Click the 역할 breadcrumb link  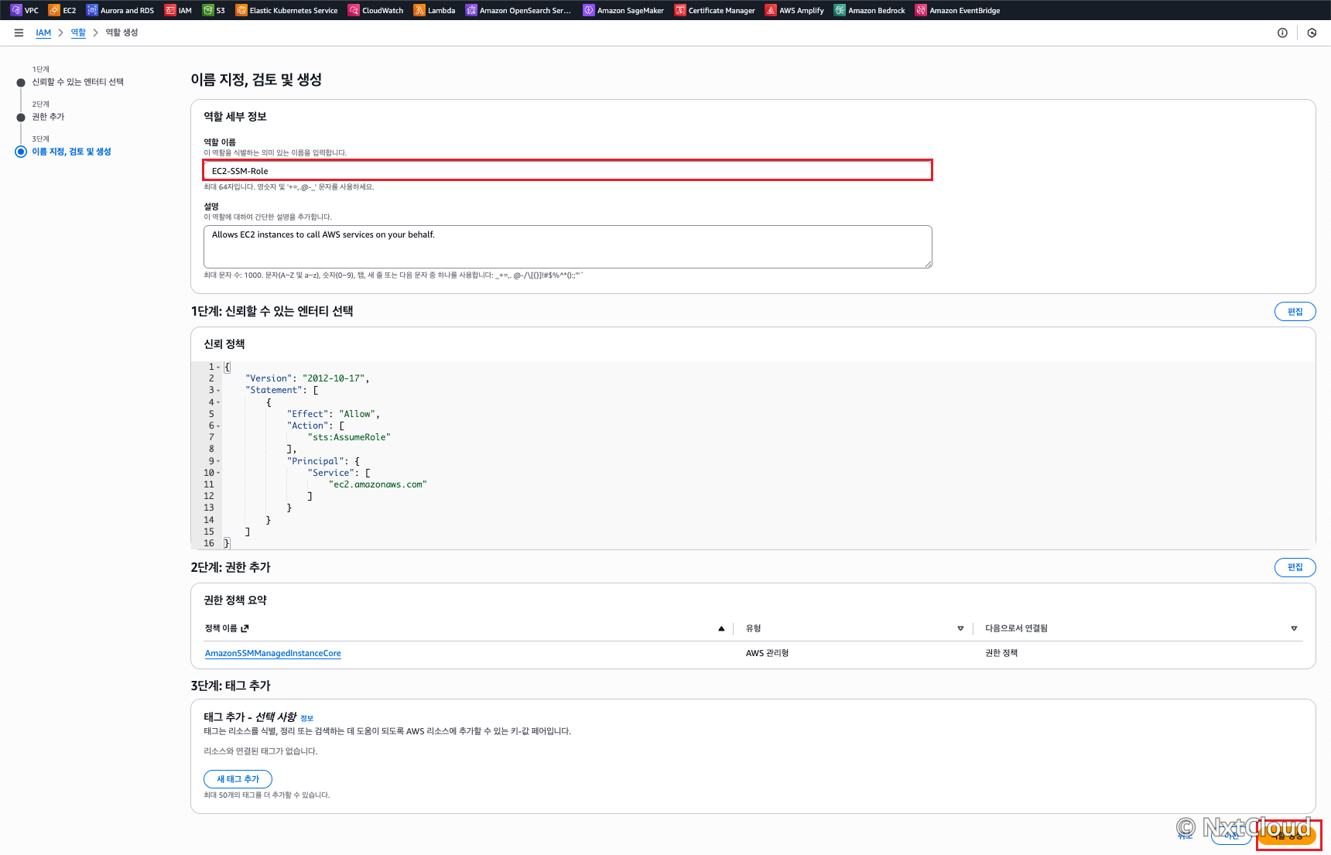click(78, 32)
